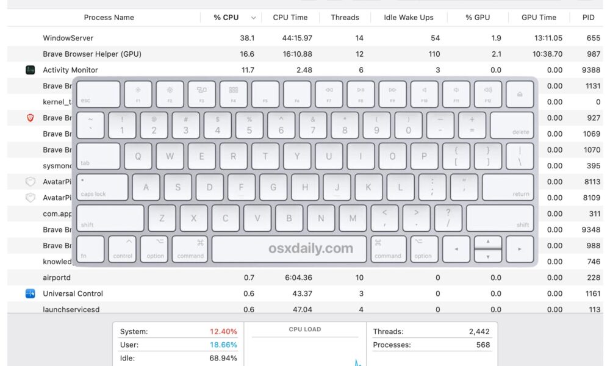Click the 44:15.97 CPU time value

tap(297, 38)
